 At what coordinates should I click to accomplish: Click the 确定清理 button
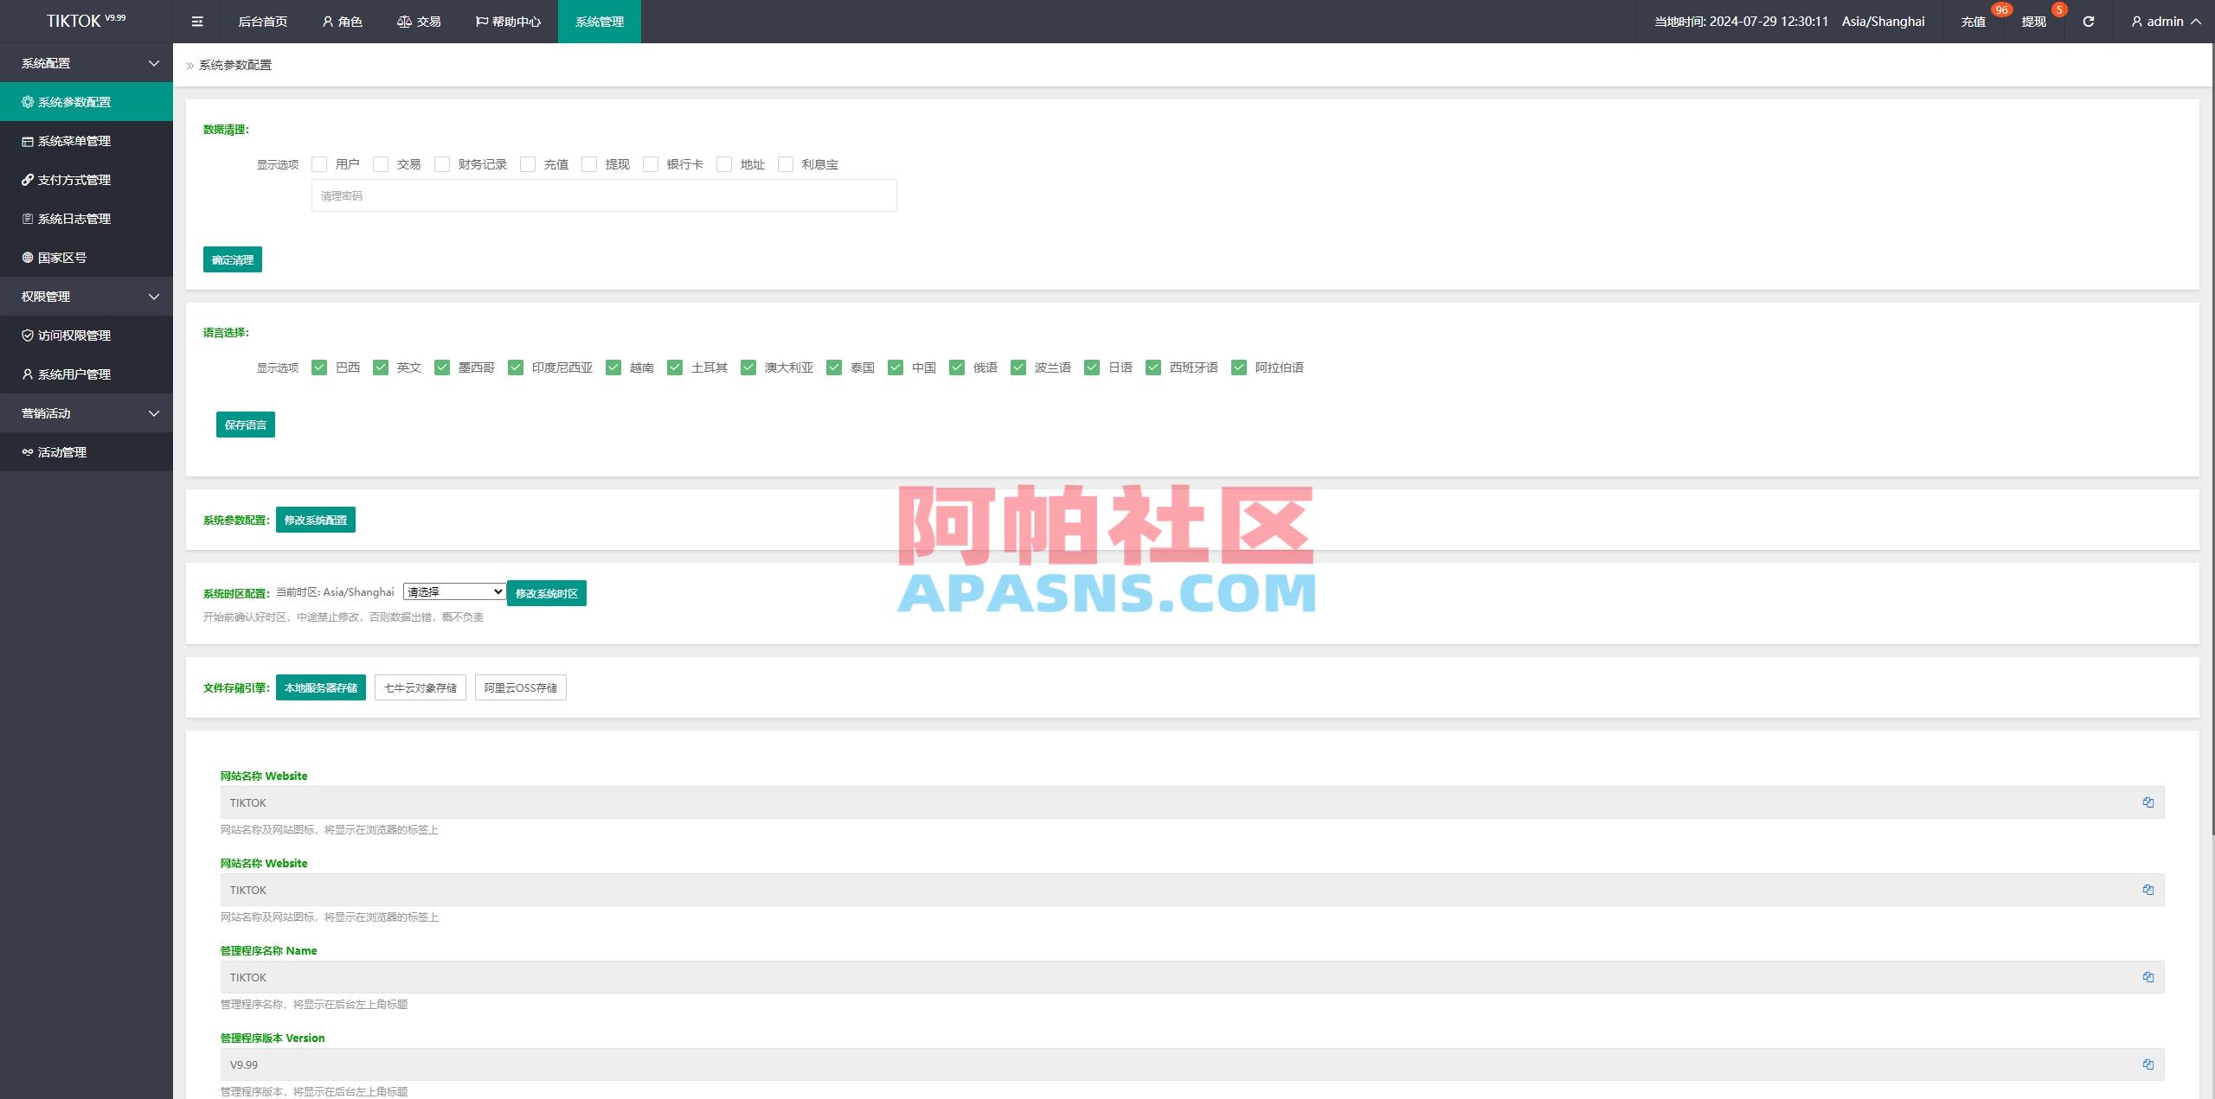232,259
